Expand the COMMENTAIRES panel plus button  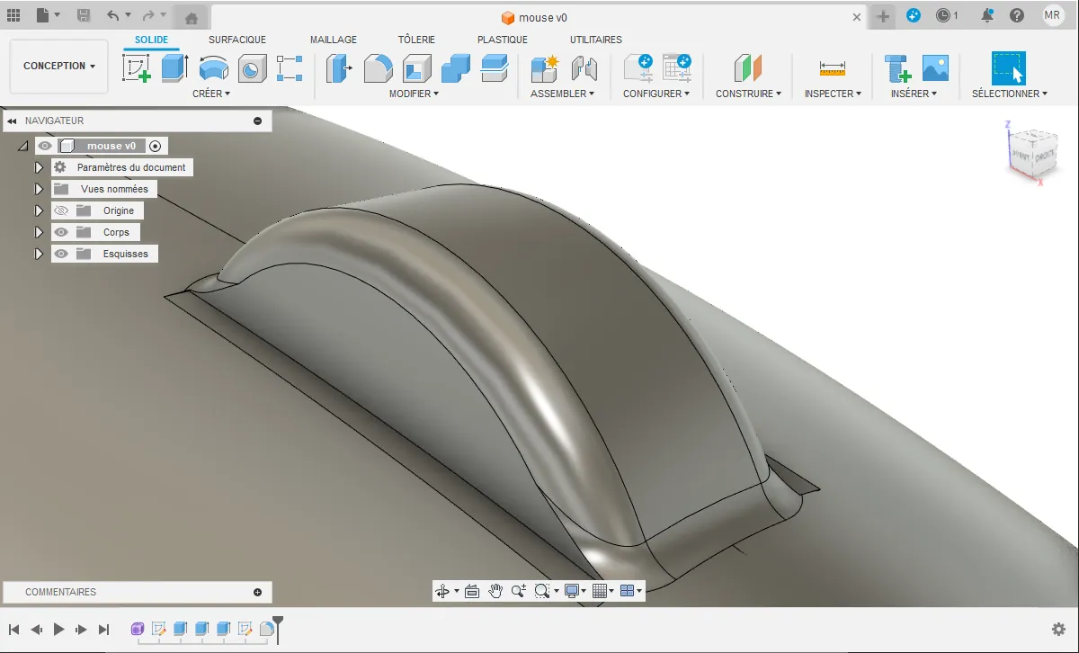click(x=258, y=592)
